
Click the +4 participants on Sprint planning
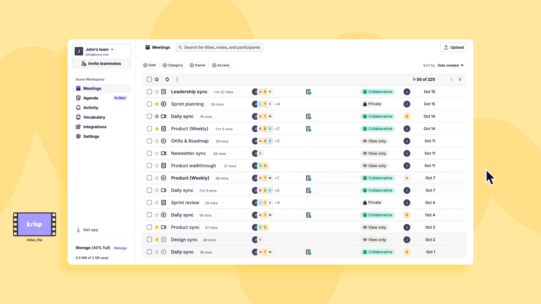pyautogui.click(x=277, y=104)
